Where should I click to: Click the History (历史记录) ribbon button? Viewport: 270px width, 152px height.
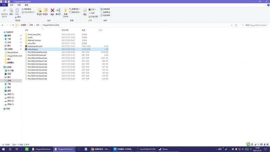pos(93,16)
